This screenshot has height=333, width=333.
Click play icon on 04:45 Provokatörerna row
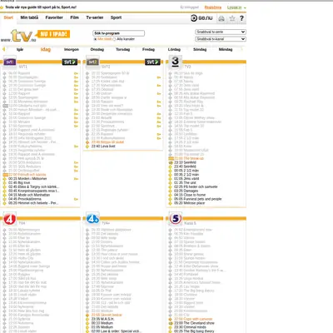click(x=76, y=199)
